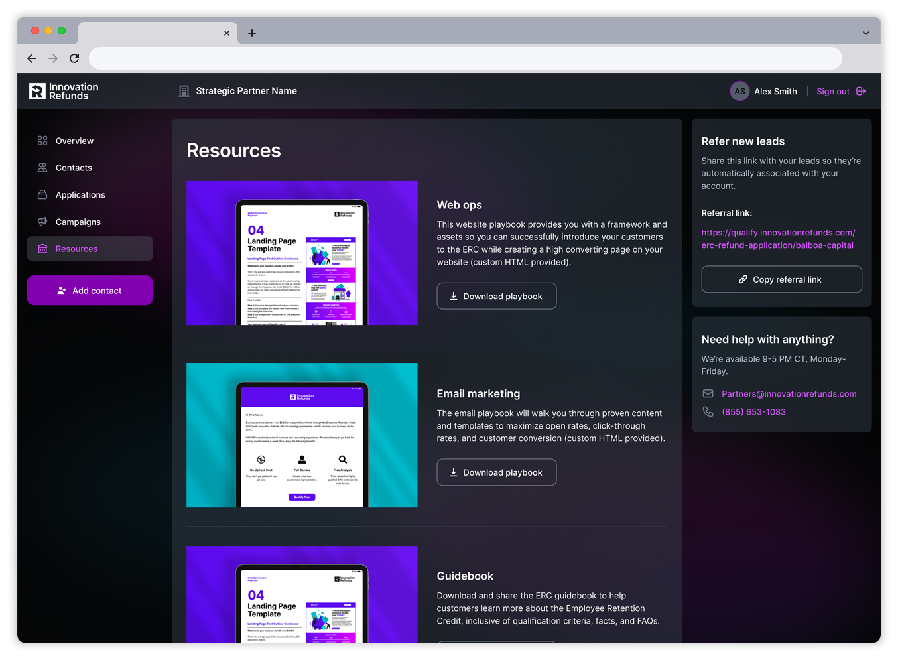This screenshot has width=898, height=660.
Task: Reload the page with the refresh icon
Action: [x=74, y=58]
